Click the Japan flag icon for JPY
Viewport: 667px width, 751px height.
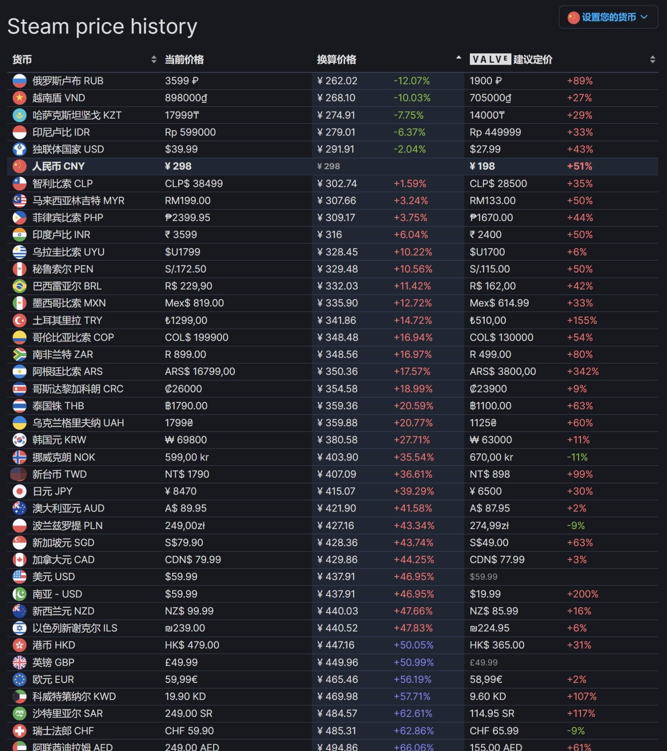(19, 491)
